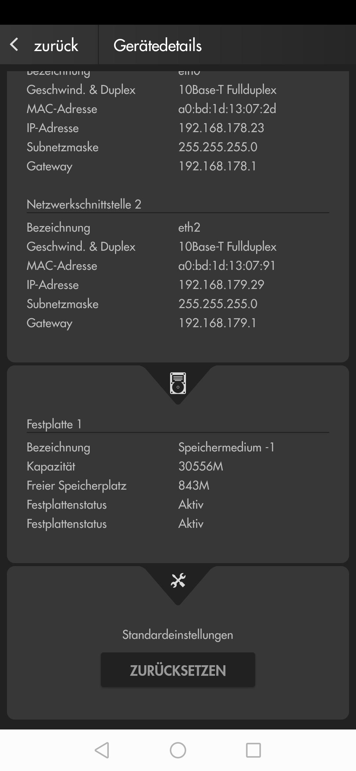Tap the gateway value 192.168.179.1
This screenshot has height=771, width=356.
(217, 323)
